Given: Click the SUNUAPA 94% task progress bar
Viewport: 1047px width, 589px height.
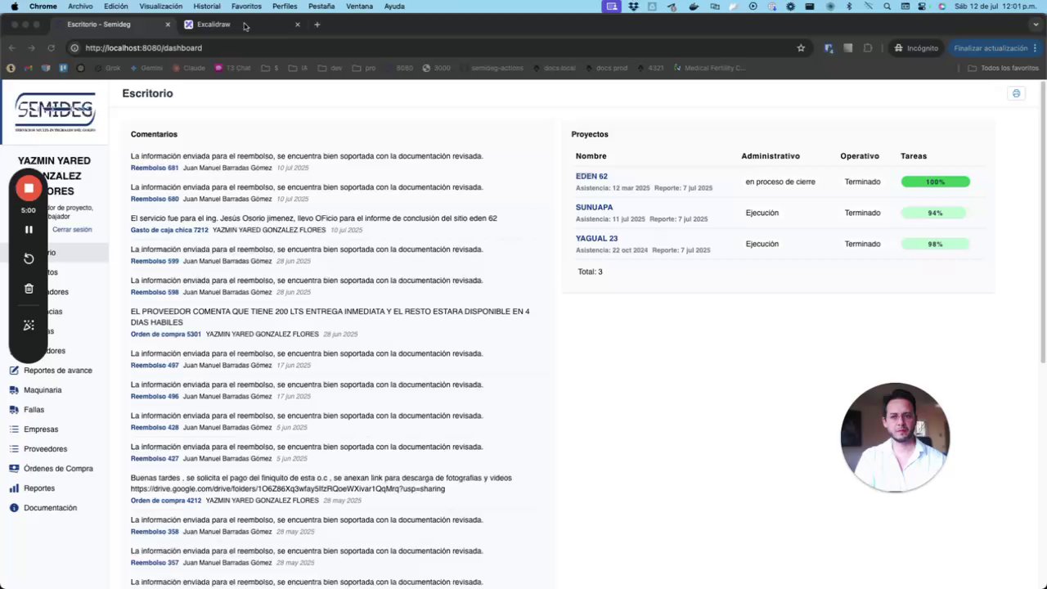Looking at the screenshot, I should (x=936, y=213).
